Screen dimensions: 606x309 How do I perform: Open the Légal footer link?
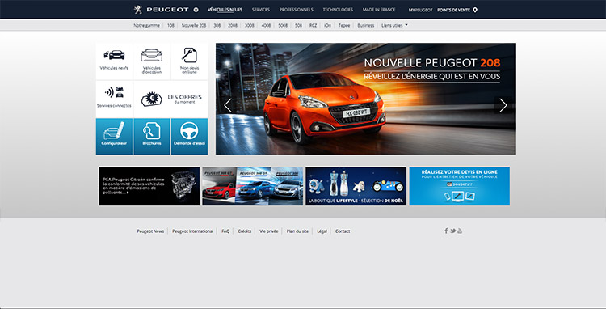[x=322, y=231]
